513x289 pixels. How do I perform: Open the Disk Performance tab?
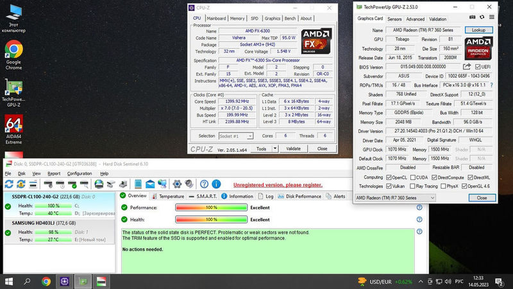(299, 197)
